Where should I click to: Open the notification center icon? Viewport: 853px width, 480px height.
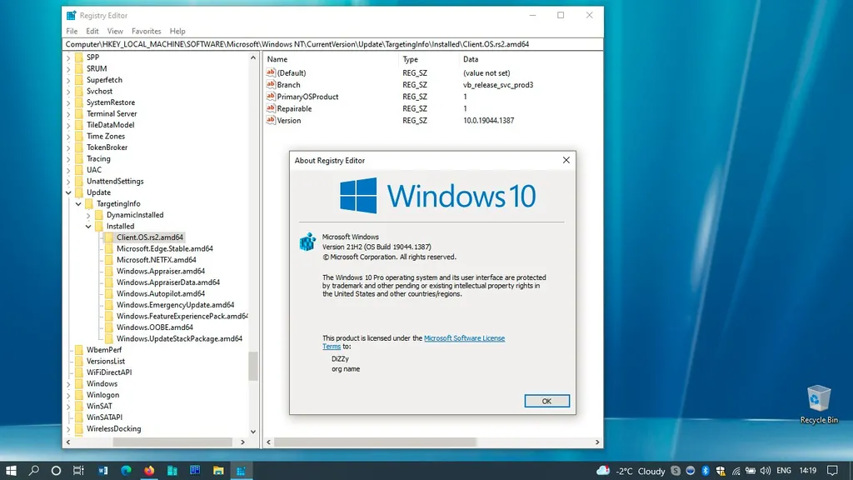point(832,471)
